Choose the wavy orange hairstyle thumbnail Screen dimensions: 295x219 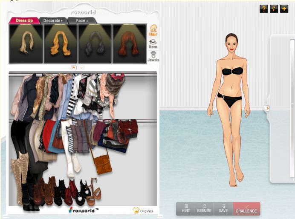(61, 44)
